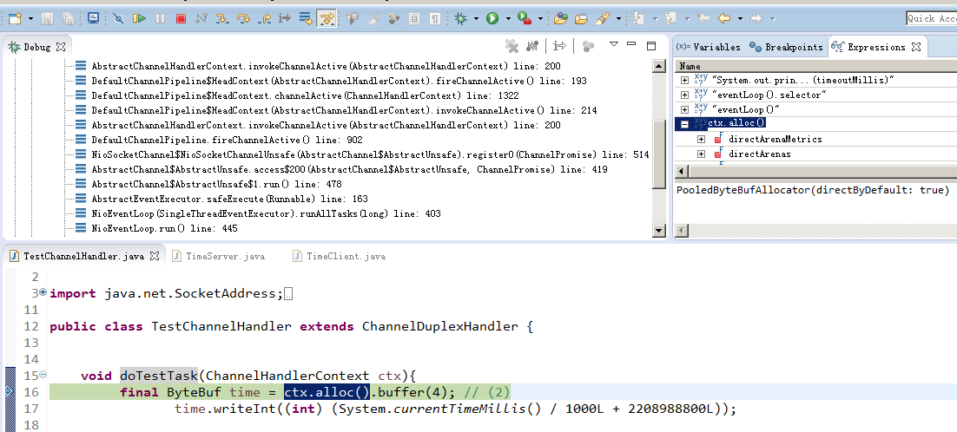Expand the folded imports on line 3
The image size is (957, 432).
click(43, 292)
